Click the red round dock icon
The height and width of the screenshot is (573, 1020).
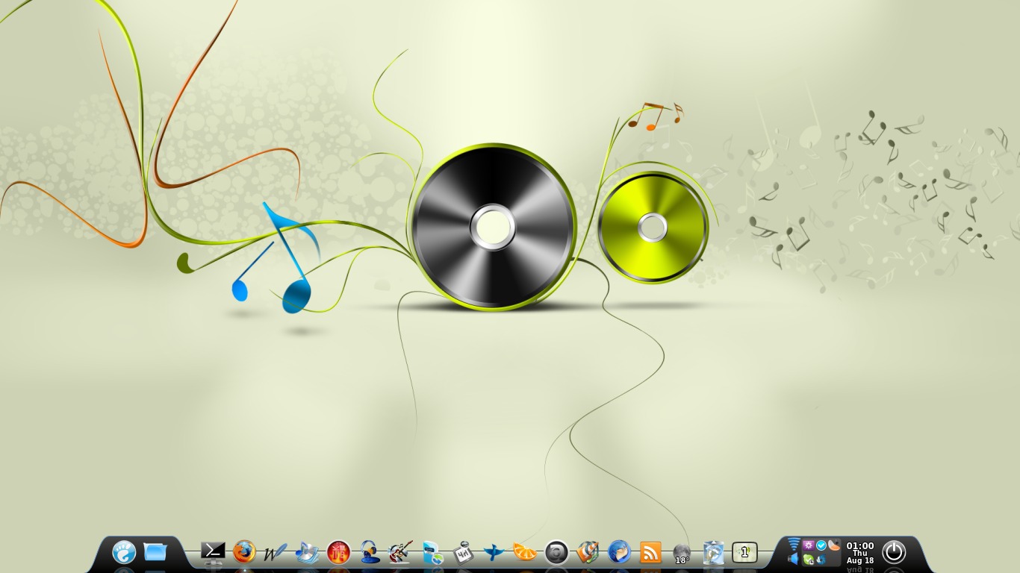click(338, 552)
